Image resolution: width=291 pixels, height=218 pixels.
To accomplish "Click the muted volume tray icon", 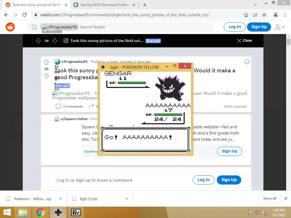I will (x=264, y=213).
